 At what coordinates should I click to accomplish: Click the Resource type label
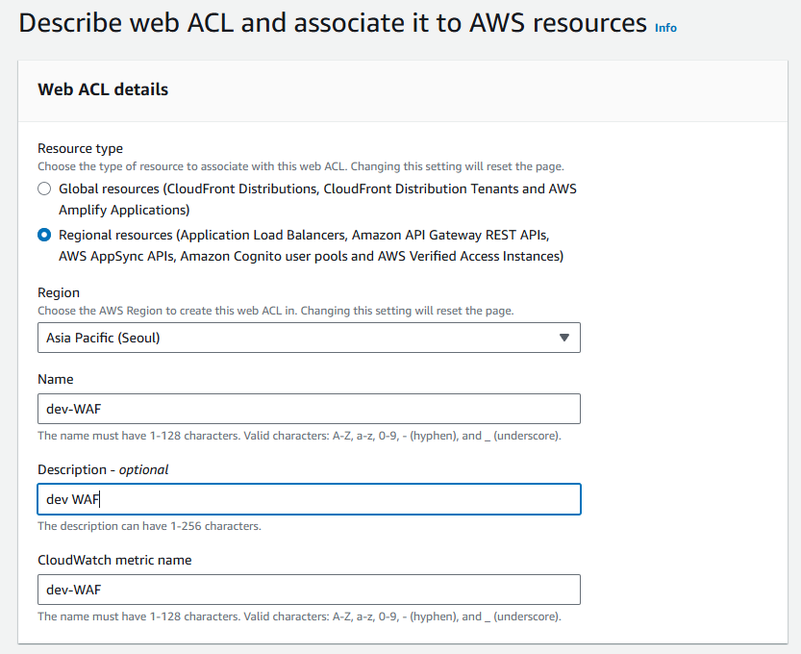click(81, 149)
